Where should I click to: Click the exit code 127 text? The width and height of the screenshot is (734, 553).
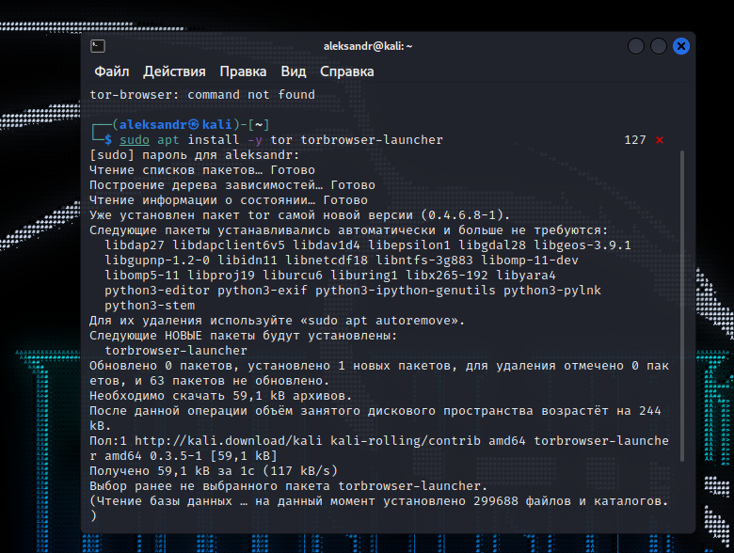coord(635,140)
